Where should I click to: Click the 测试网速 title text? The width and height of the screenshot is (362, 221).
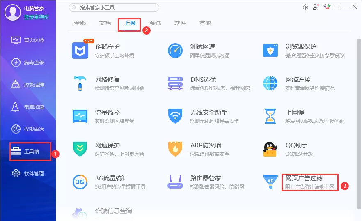coord(203,47)
